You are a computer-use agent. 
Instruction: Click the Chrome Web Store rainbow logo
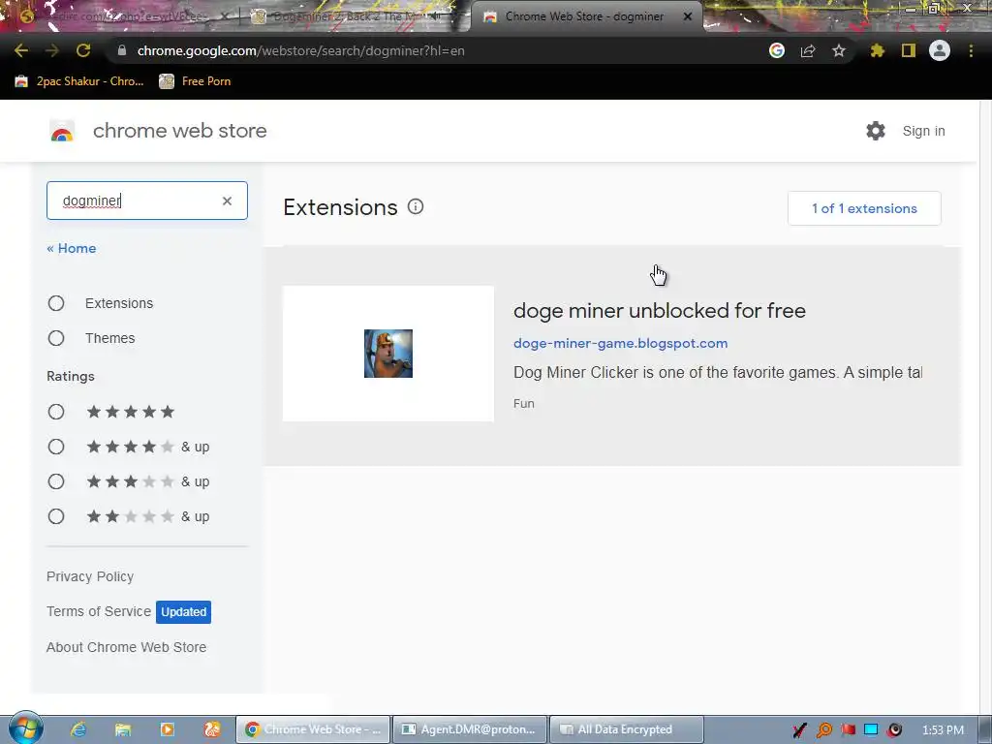pyautogui.click(x=62, y=131)
